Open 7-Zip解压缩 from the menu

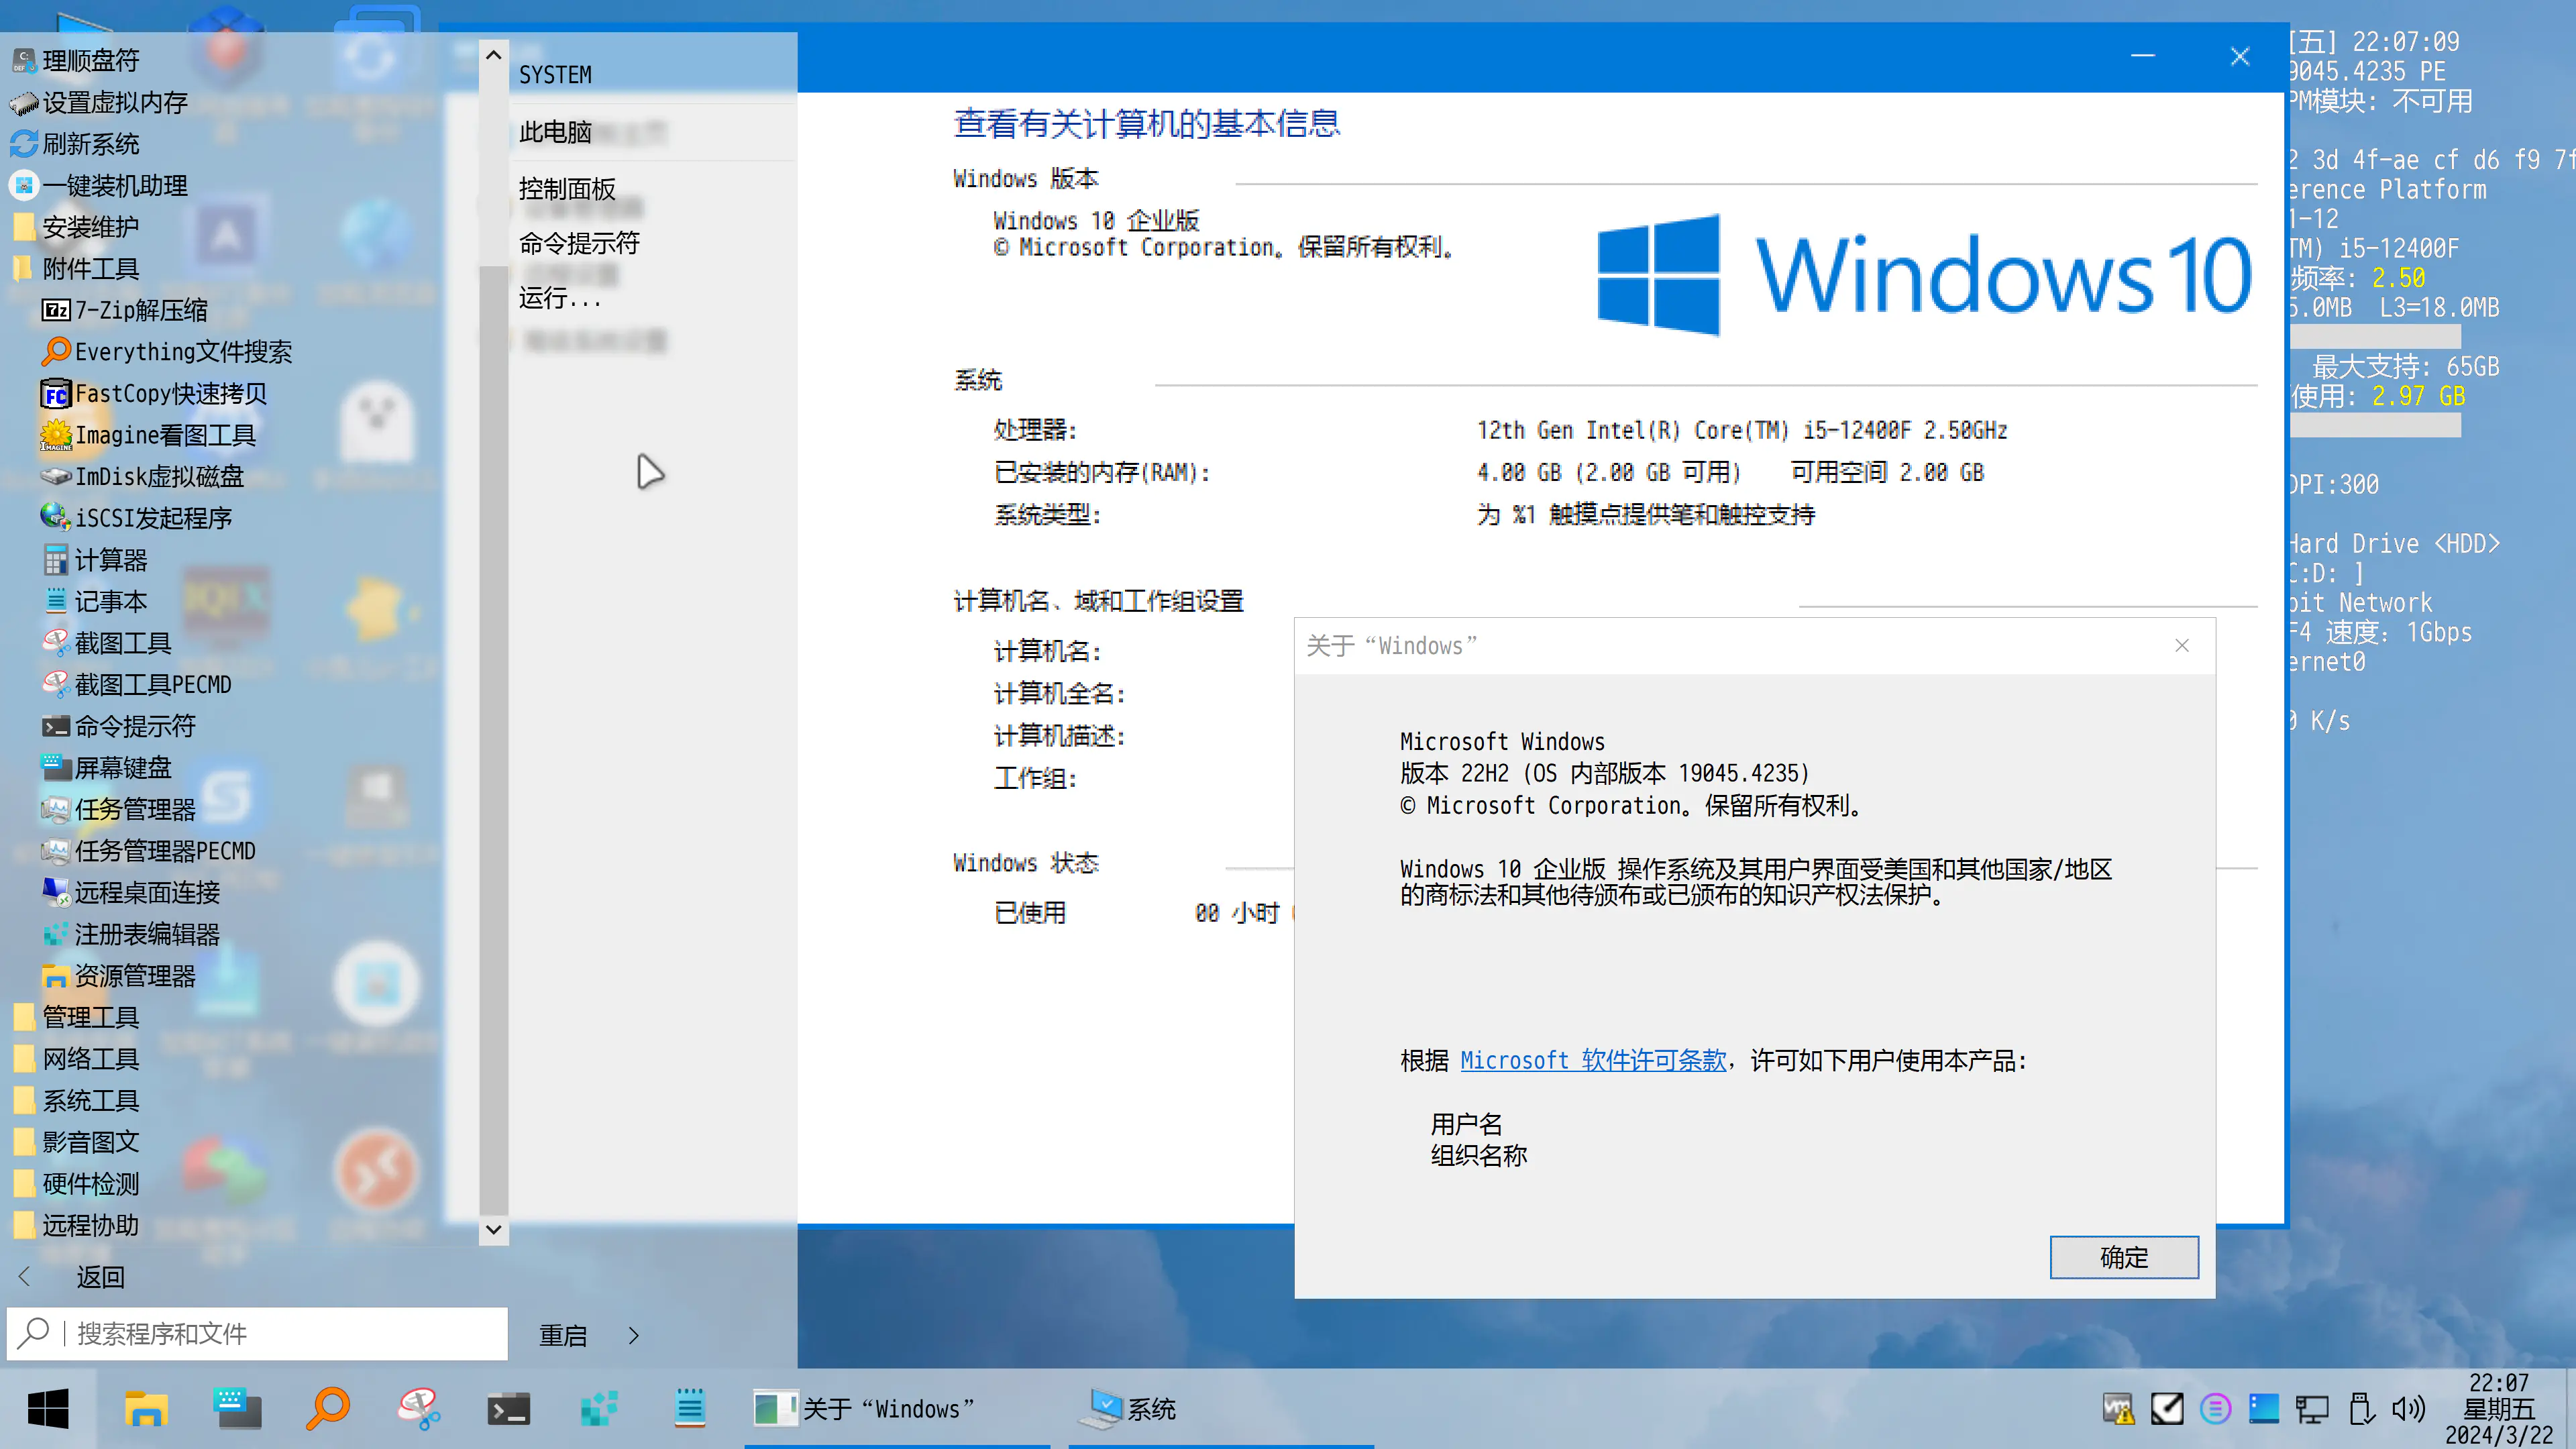pyautogui.click(x=140, y=310)
